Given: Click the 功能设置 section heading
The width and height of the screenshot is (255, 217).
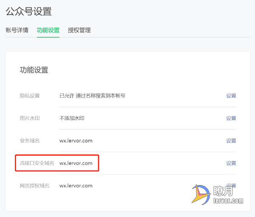Looking at the screenshot, I should pyautogui.click(x=34, y=70).
